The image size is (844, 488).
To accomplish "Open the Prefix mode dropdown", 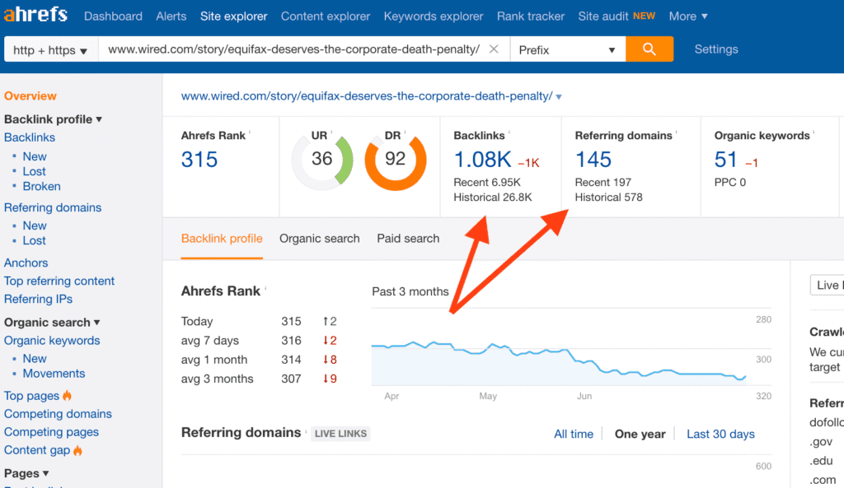I will pos(567,50).
